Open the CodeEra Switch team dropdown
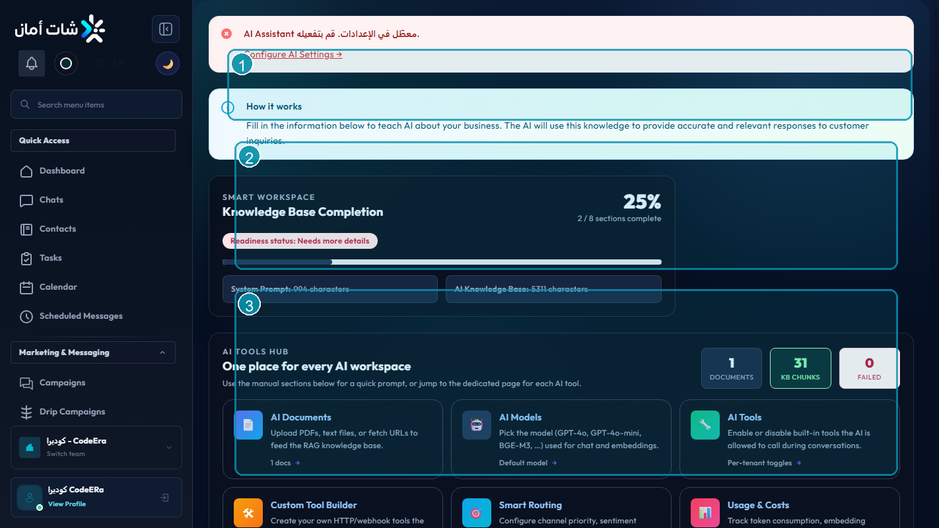Viewport: 939px width, 528px height. click(96, 447)
